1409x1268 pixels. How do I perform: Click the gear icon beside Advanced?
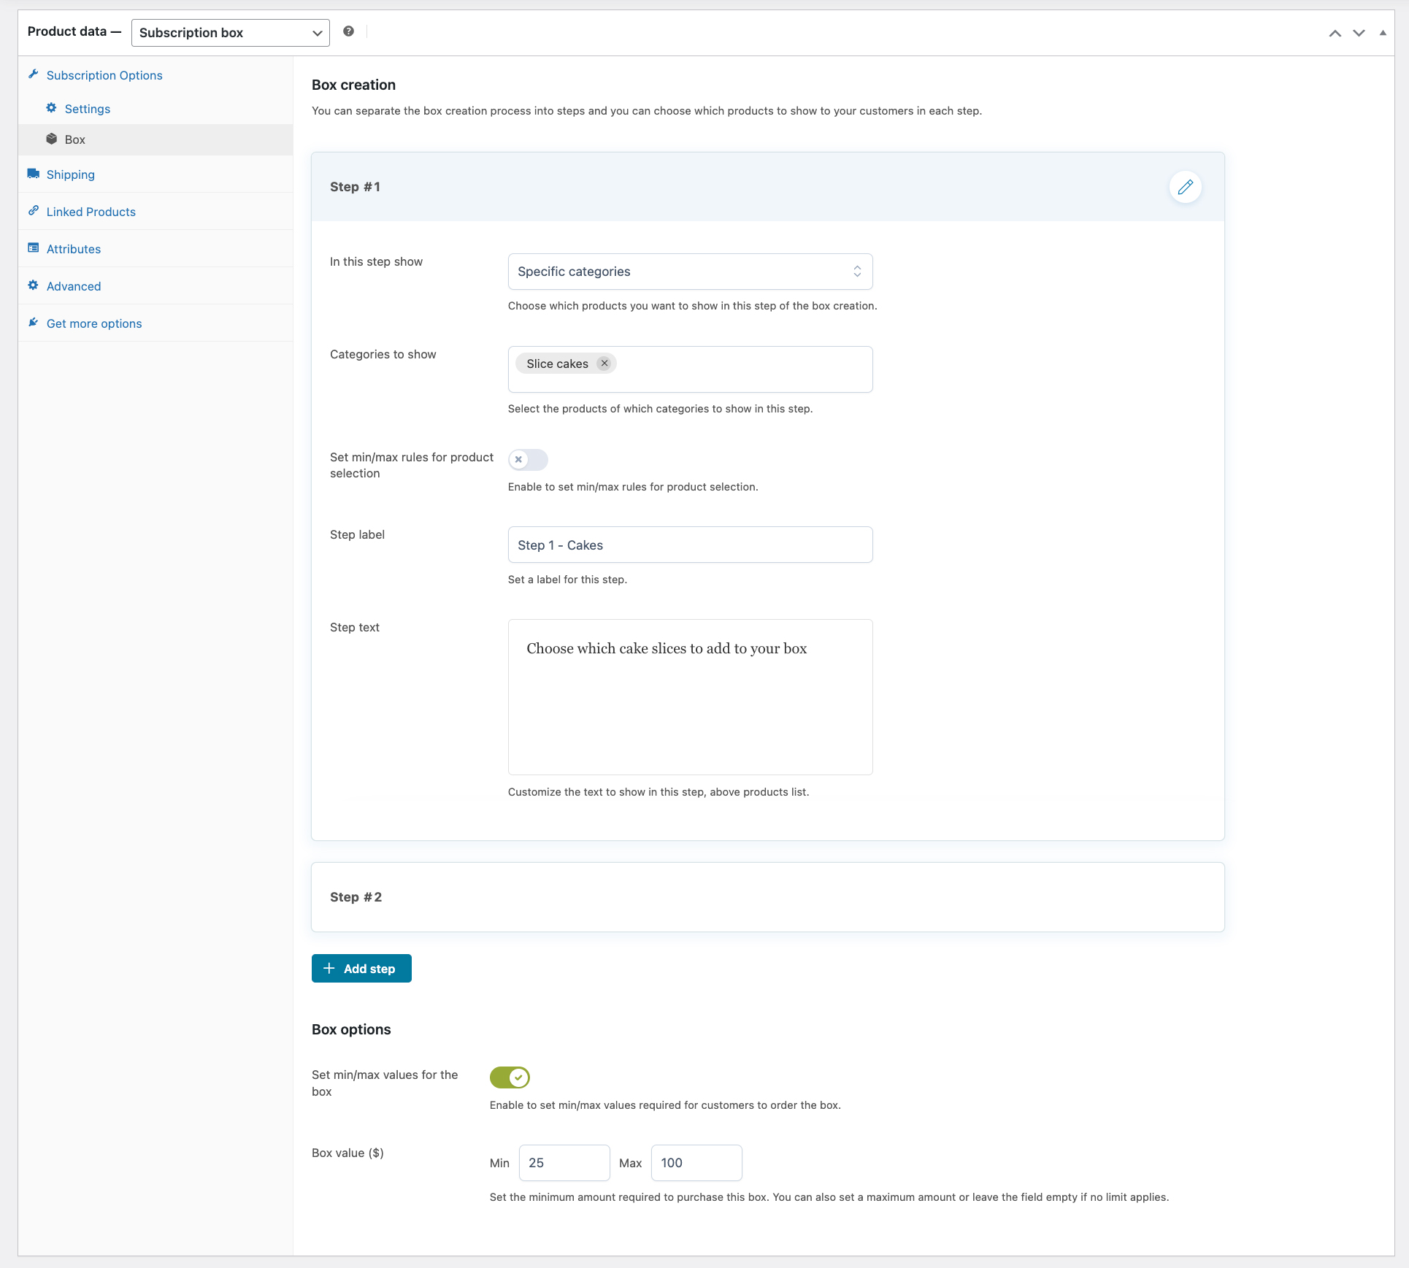pyautogui.click(x=33, y=285)
